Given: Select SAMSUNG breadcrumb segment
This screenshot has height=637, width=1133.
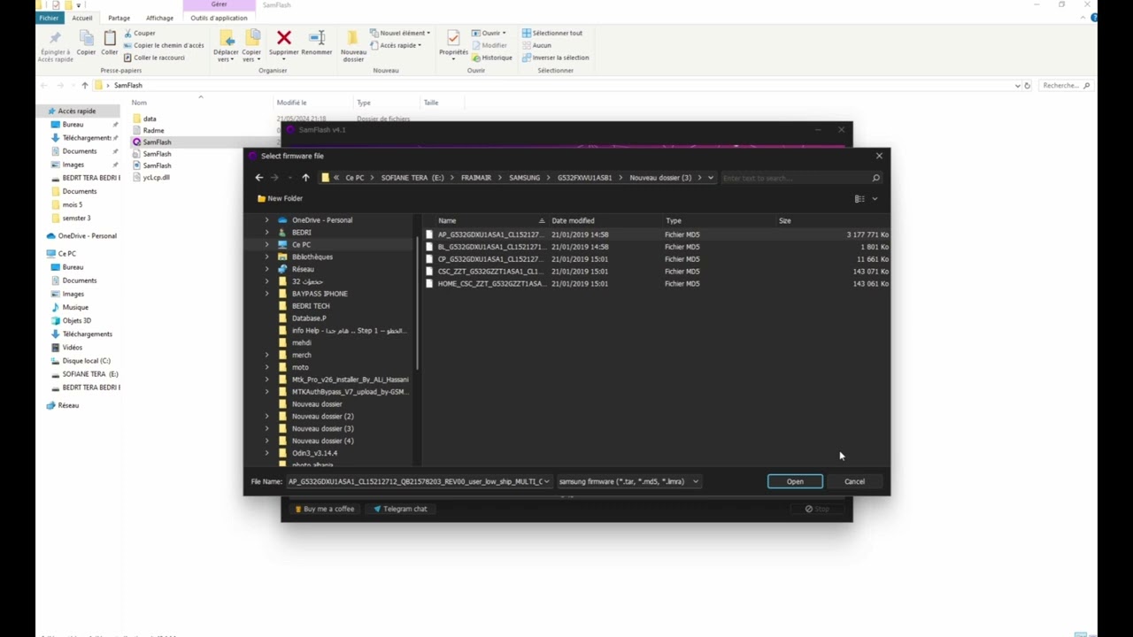Looking at the screenshot, I should [x=524, y=178].
